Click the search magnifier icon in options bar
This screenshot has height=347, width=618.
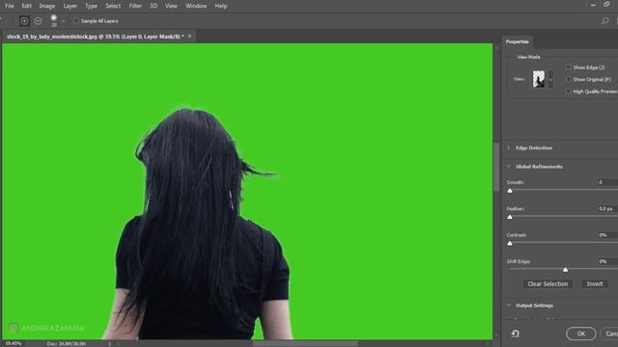click(605, 20)
